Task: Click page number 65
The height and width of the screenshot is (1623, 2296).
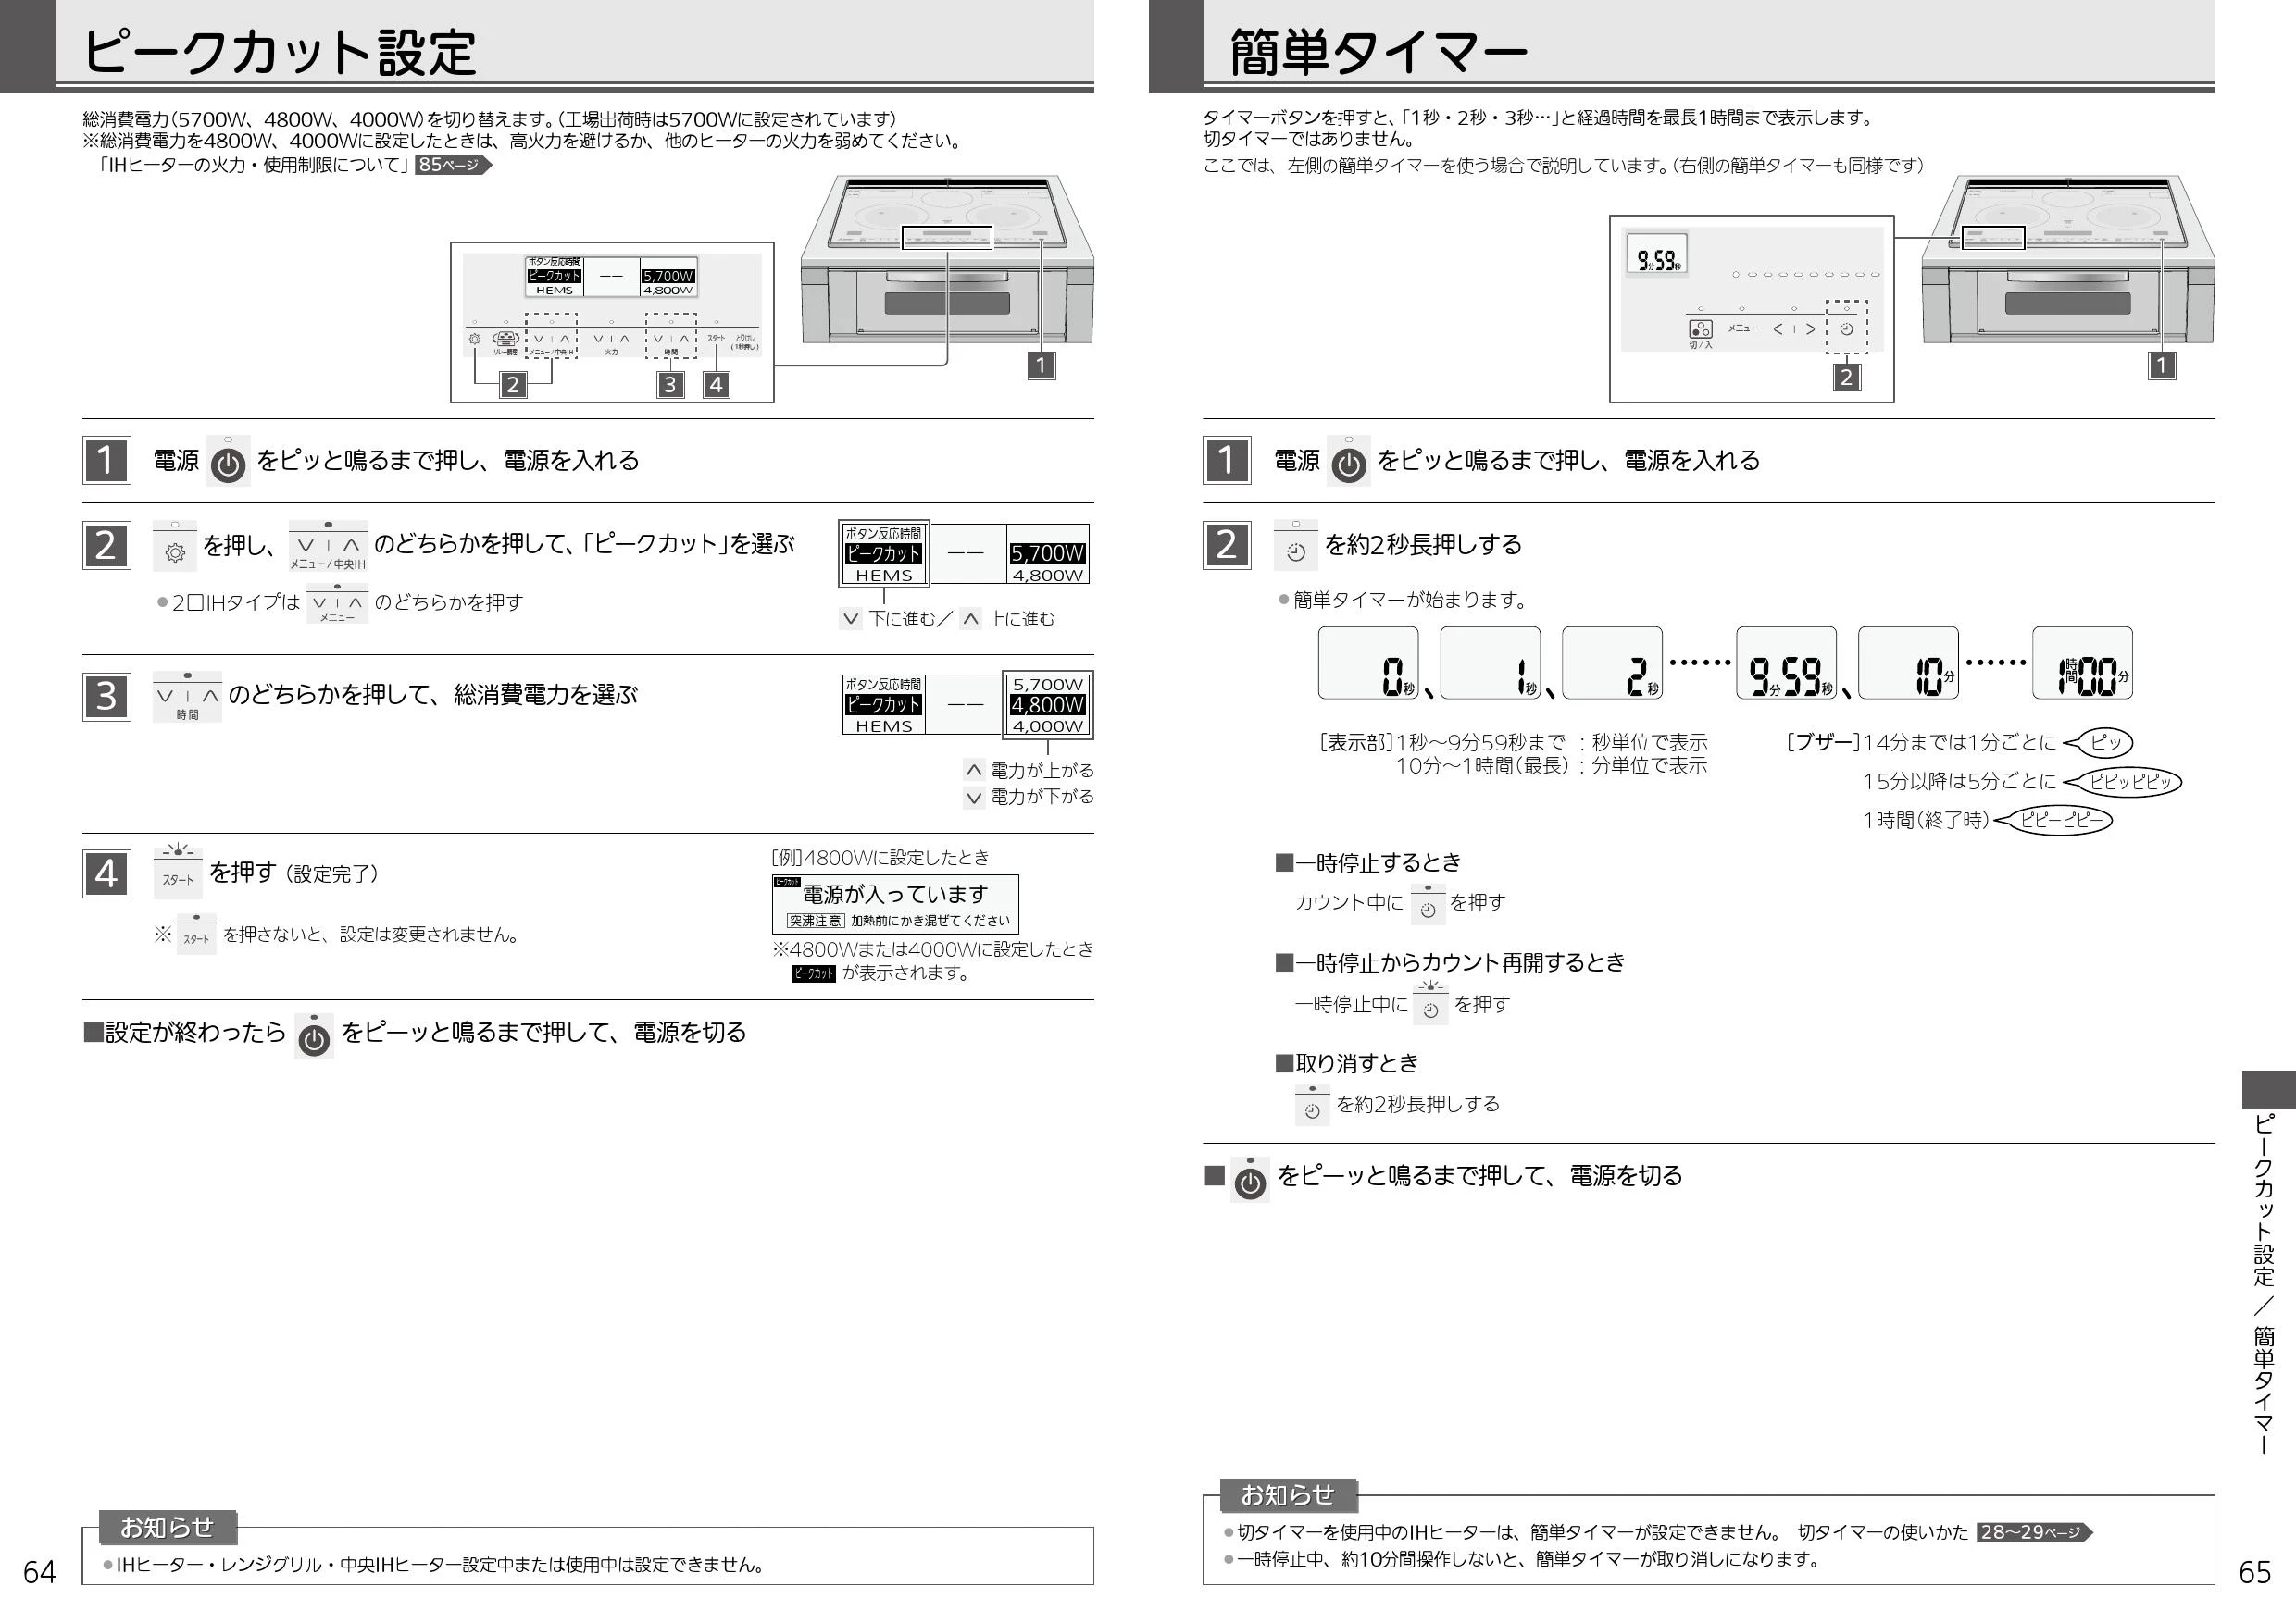Action: pos(2255,1572)
